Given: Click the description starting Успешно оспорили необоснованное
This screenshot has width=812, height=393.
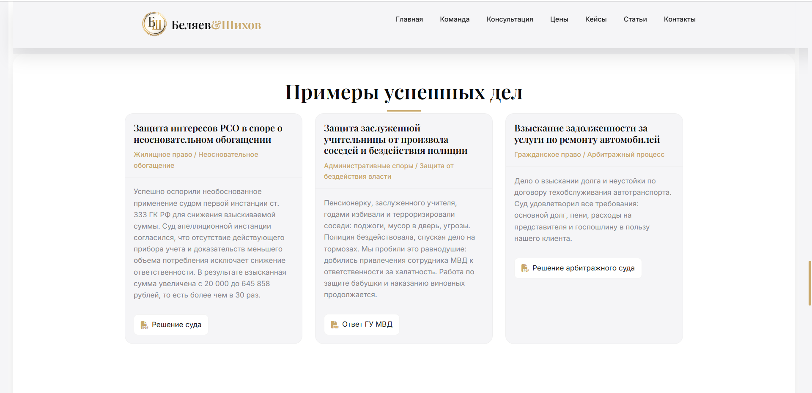Looking at the screenshot, I should [210, 243].
